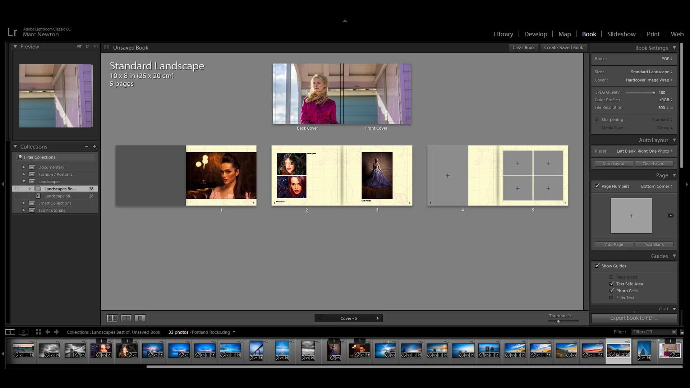Adjust the Thumbnails size slider
Screen dimensions: 690x388
point(558,321)
